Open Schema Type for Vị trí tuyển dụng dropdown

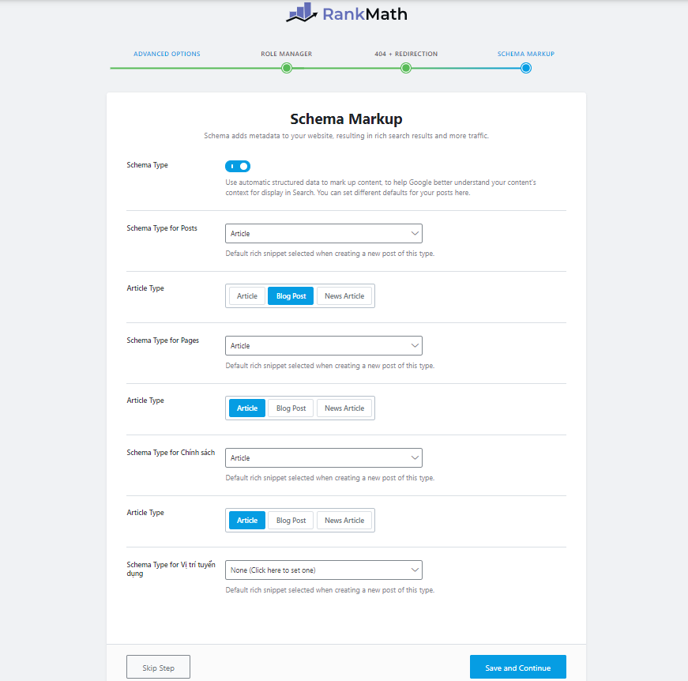(x=323, y=570)
